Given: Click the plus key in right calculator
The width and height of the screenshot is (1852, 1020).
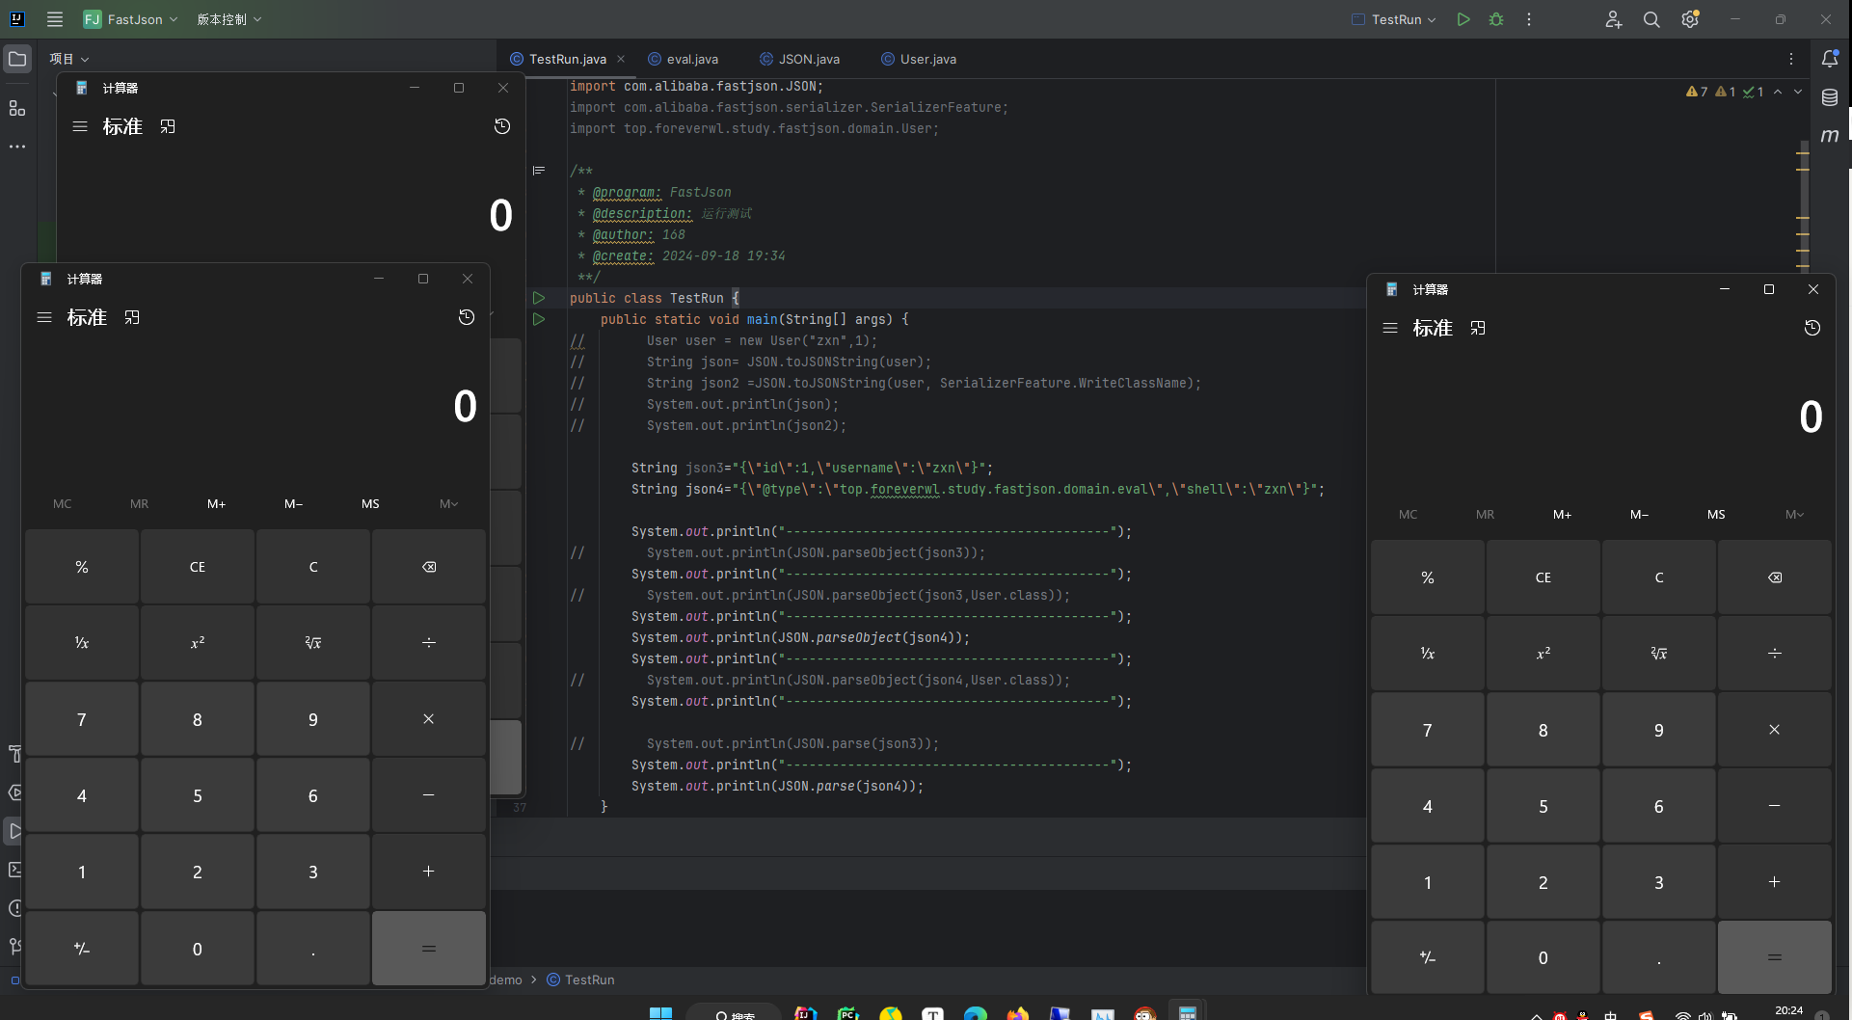Looking at the screenshot, I should click(x=1775, y=882).
